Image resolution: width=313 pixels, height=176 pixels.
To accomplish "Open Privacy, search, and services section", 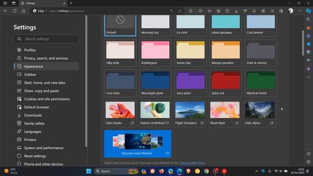I will pos(46,58).
